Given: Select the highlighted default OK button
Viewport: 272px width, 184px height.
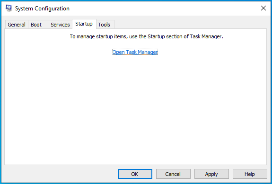Looking at the screenshot, I should pyautogui.click(x=135, y=174).
